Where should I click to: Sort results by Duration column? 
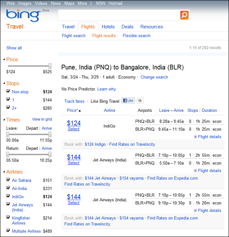coord(209,110)
